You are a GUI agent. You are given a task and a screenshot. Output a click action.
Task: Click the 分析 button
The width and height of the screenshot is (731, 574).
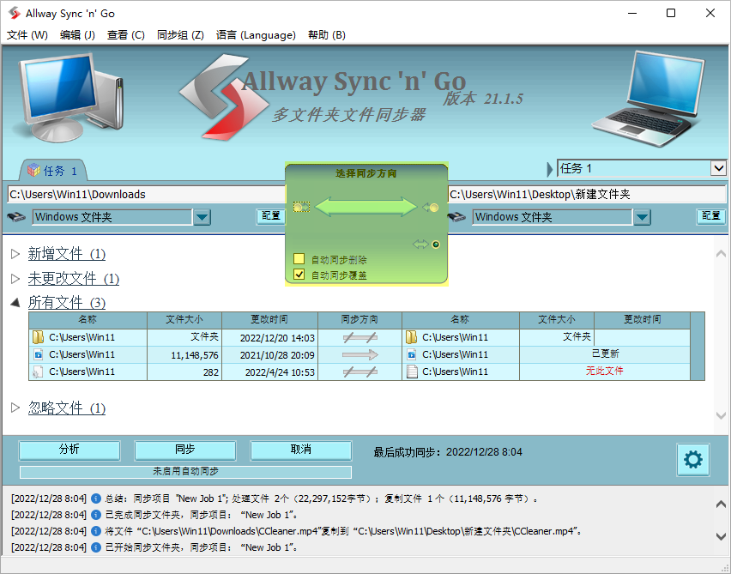pos(69,450)
